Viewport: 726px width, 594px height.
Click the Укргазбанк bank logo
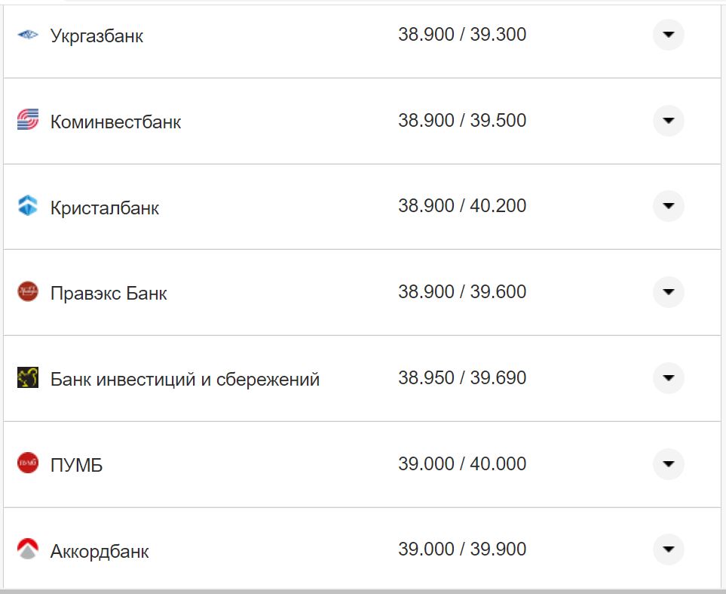tap(27, 34)
